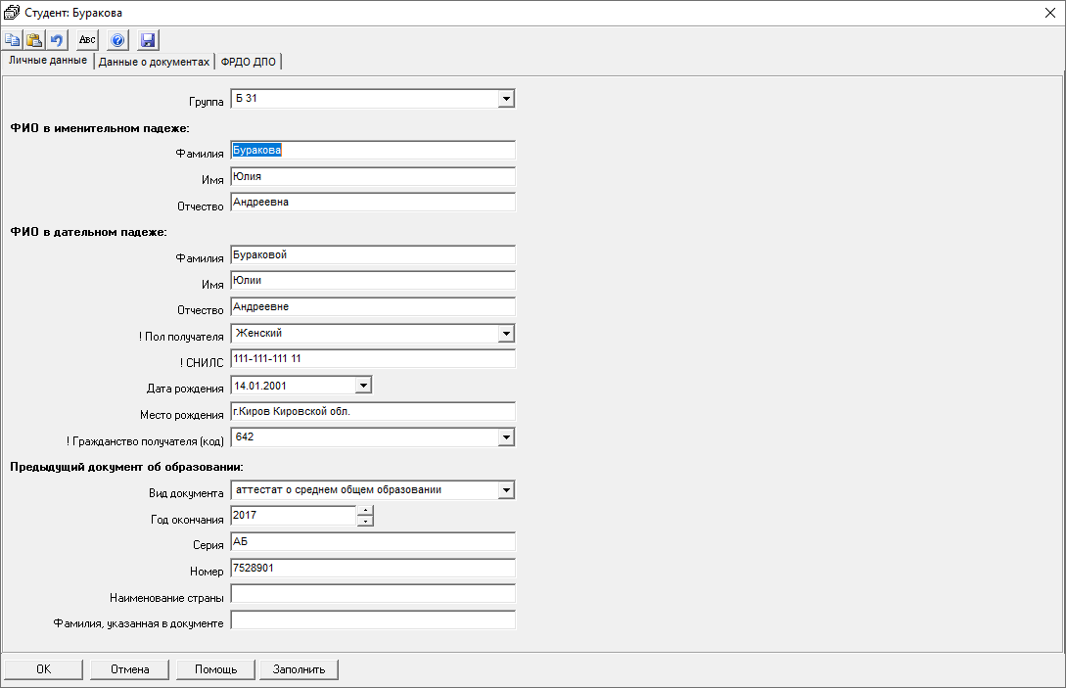The image size is (1066, 688).
Task: Click the Номер field with 7528901
Action: [x=373, y=569]
